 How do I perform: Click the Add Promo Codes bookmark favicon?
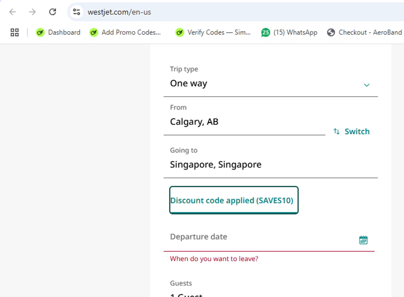[x=94, y=32]
